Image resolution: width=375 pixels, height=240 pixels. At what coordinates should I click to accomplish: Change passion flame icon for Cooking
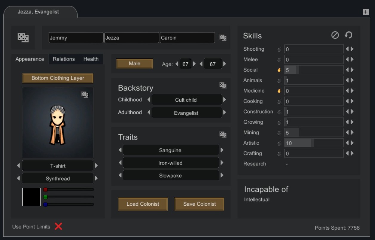pos(279,101)
